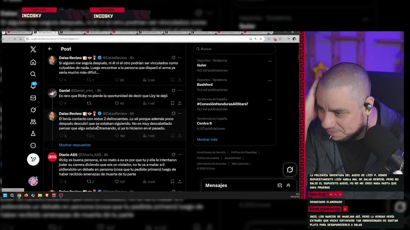The image size is (410, 230).
Task: Reply to Dalas tweet with 3 replies
Action: tap(61, 136)
